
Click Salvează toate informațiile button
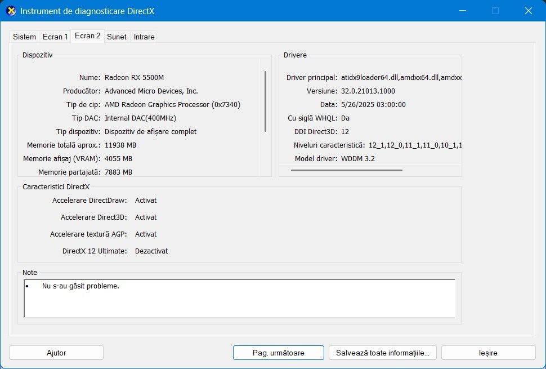pyautogui.click(x=383, y=353)
